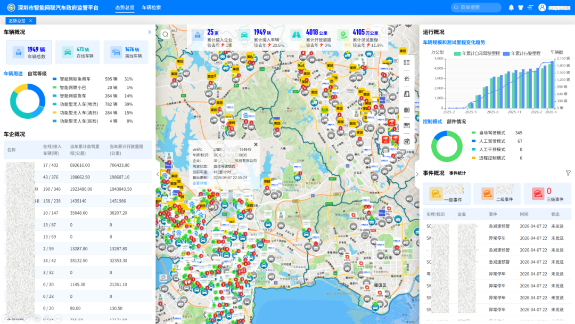575x324 pixels.
Task: Click the font size icon in header
Action: 530,7
